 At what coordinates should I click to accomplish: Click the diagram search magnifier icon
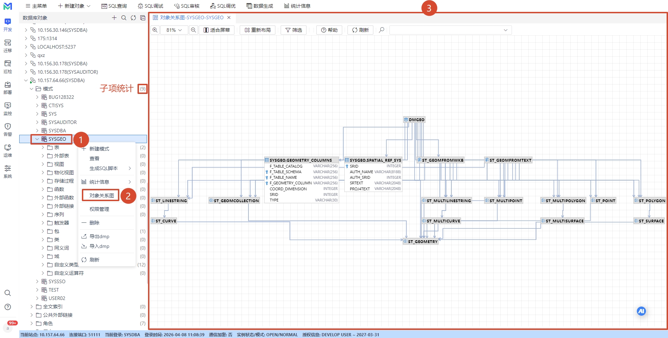382,30
